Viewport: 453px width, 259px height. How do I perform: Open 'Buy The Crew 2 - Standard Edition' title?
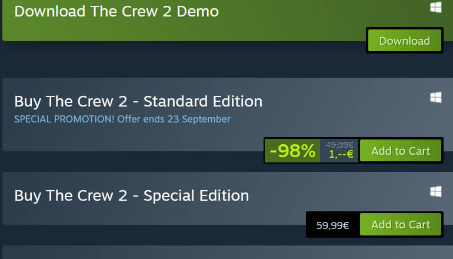138,102
